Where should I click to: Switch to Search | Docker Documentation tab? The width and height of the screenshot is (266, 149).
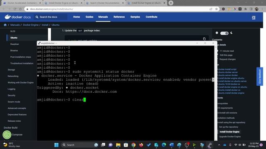(x=105, y=3)
